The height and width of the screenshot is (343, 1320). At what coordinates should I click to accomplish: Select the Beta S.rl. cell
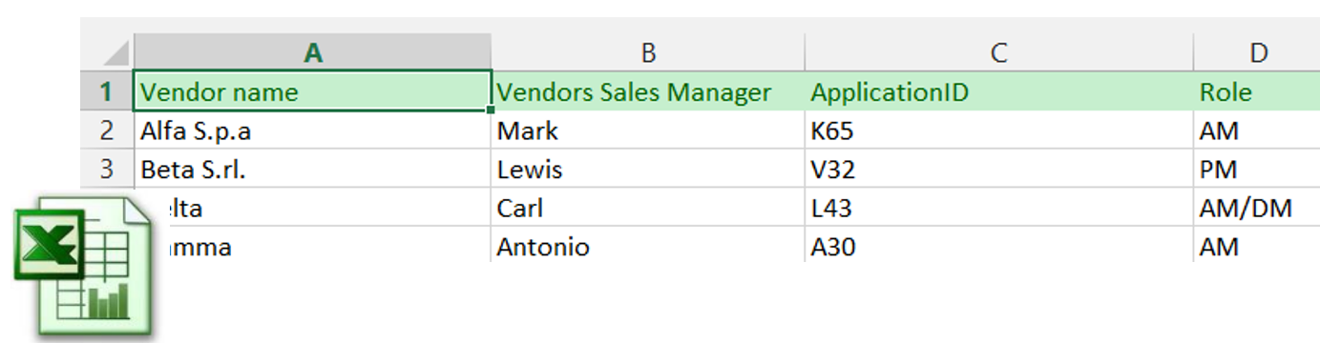313,170
